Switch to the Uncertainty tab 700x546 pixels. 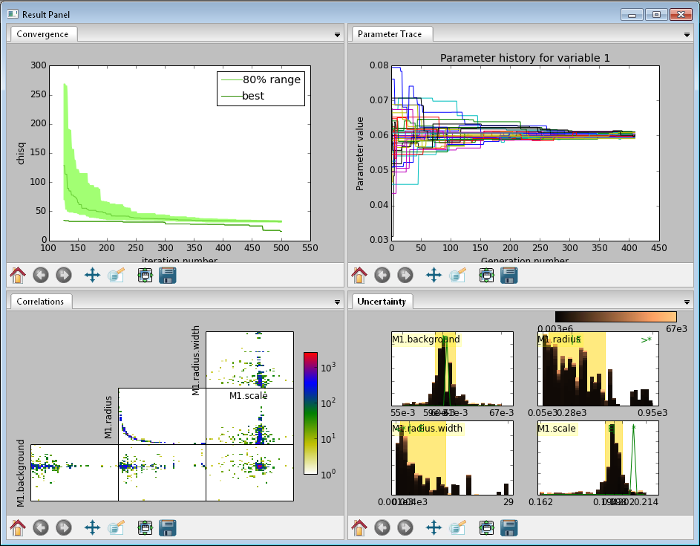pos(381,301)
